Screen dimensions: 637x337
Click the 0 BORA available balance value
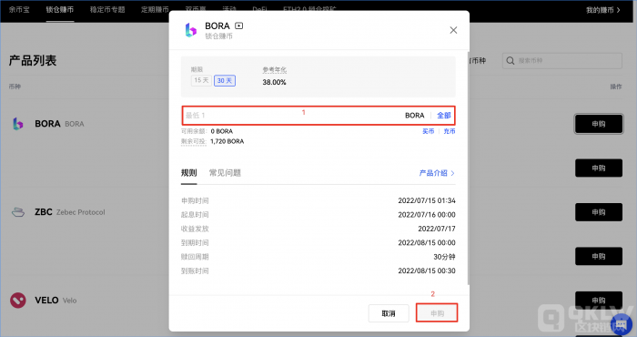(222, 131)
